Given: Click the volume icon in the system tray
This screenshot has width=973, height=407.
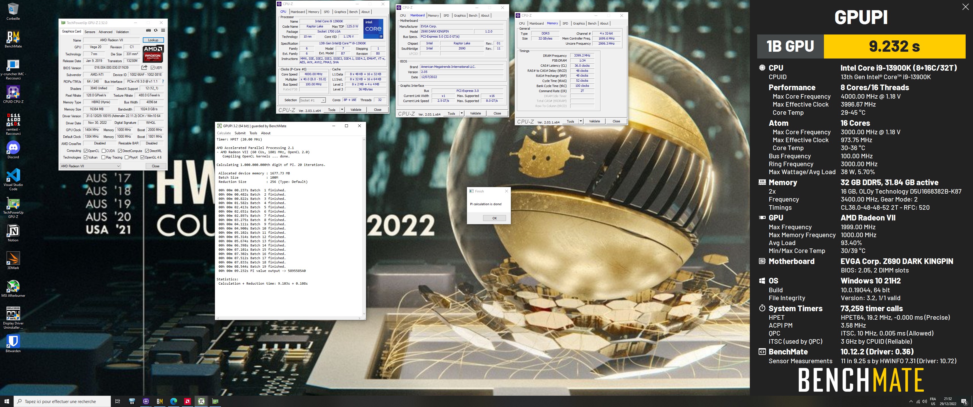Looking at the screenshot, I should click(925, 401).
